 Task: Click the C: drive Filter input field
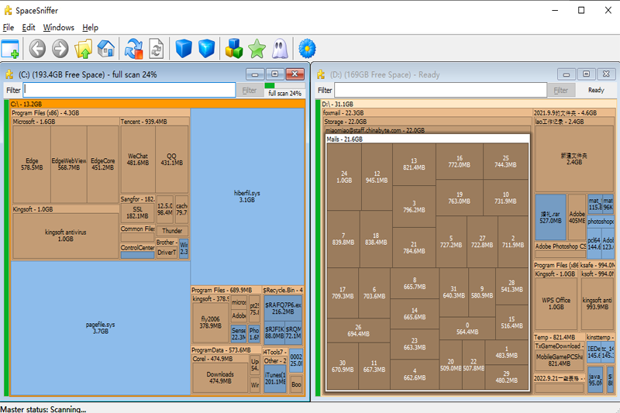coord(129,90)
